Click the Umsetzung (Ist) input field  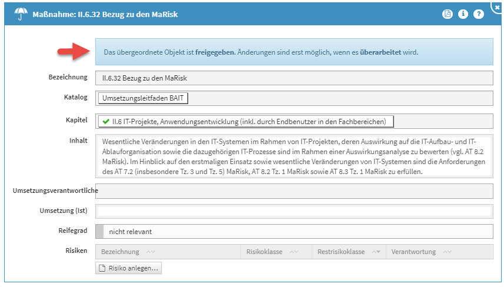tap(294, 211)
